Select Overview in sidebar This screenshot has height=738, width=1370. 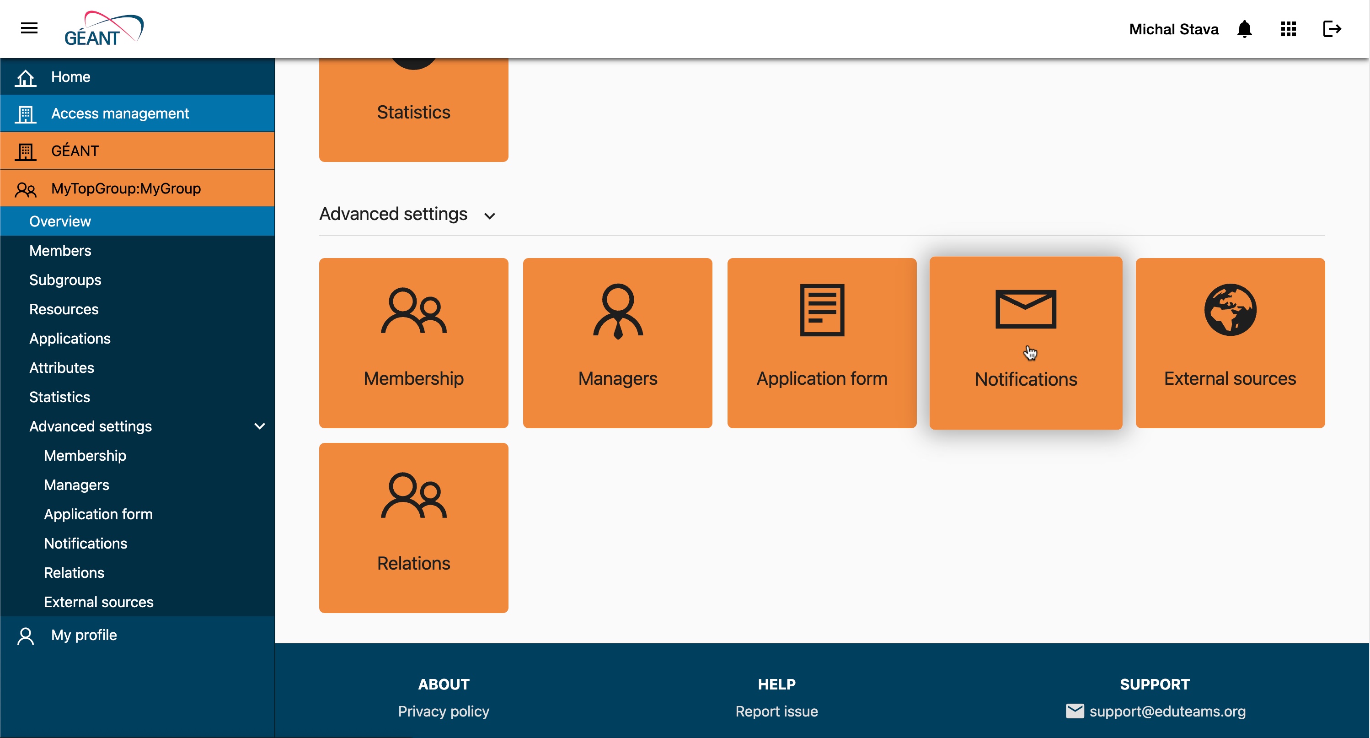tap(138, 221)
